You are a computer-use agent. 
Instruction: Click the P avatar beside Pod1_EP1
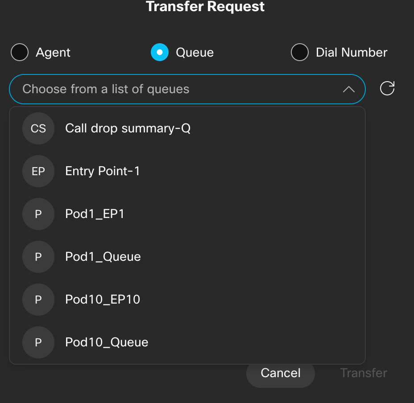[38, 214]
